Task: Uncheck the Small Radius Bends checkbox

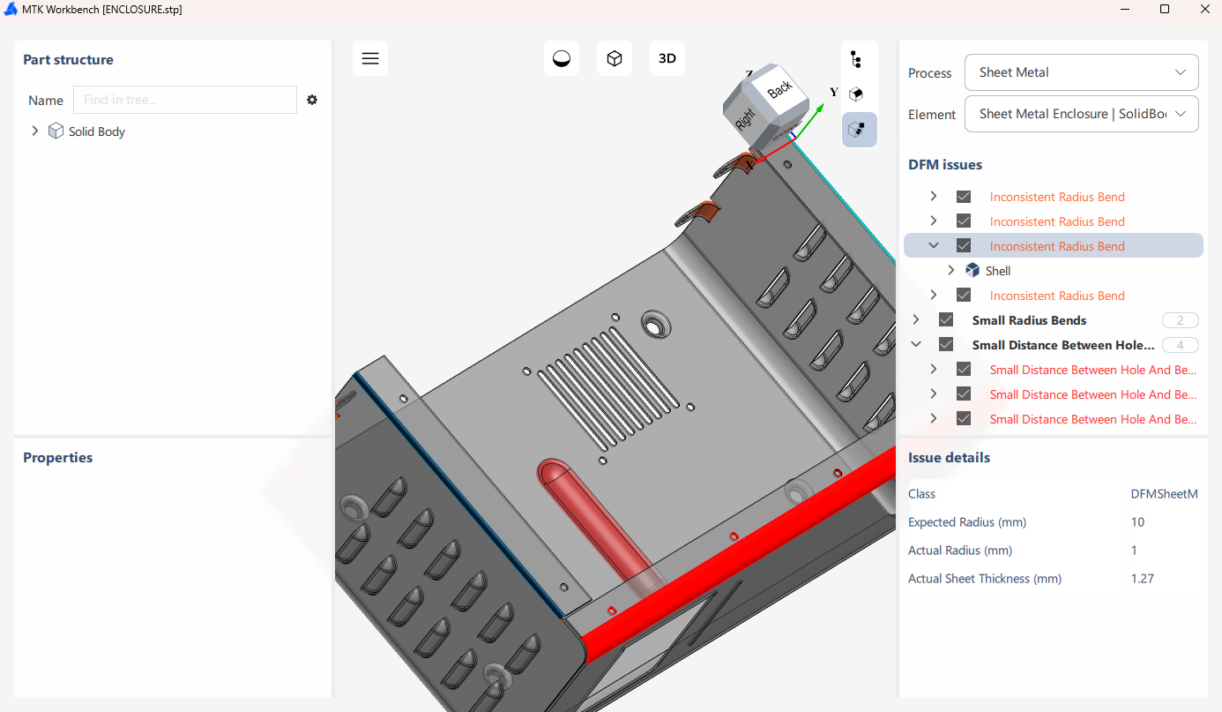Action: coord(946,320)
